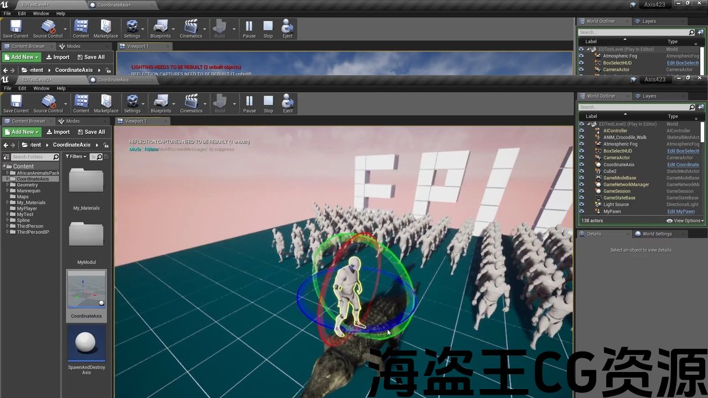Open View Options in World Outliner
This screenshot has width=708, height=398.
685,221
